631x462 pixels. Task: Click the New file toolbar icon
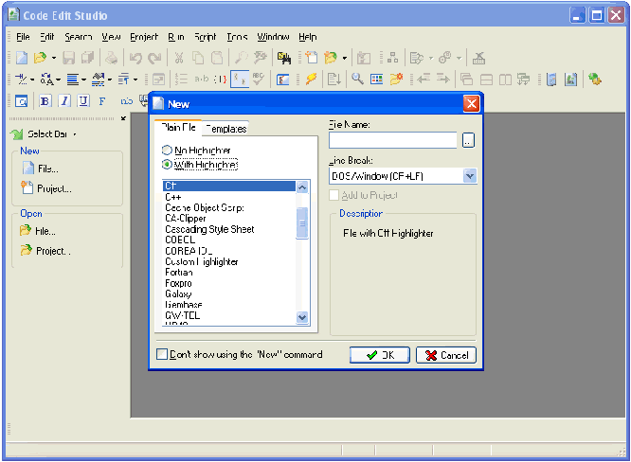[22, 58]
